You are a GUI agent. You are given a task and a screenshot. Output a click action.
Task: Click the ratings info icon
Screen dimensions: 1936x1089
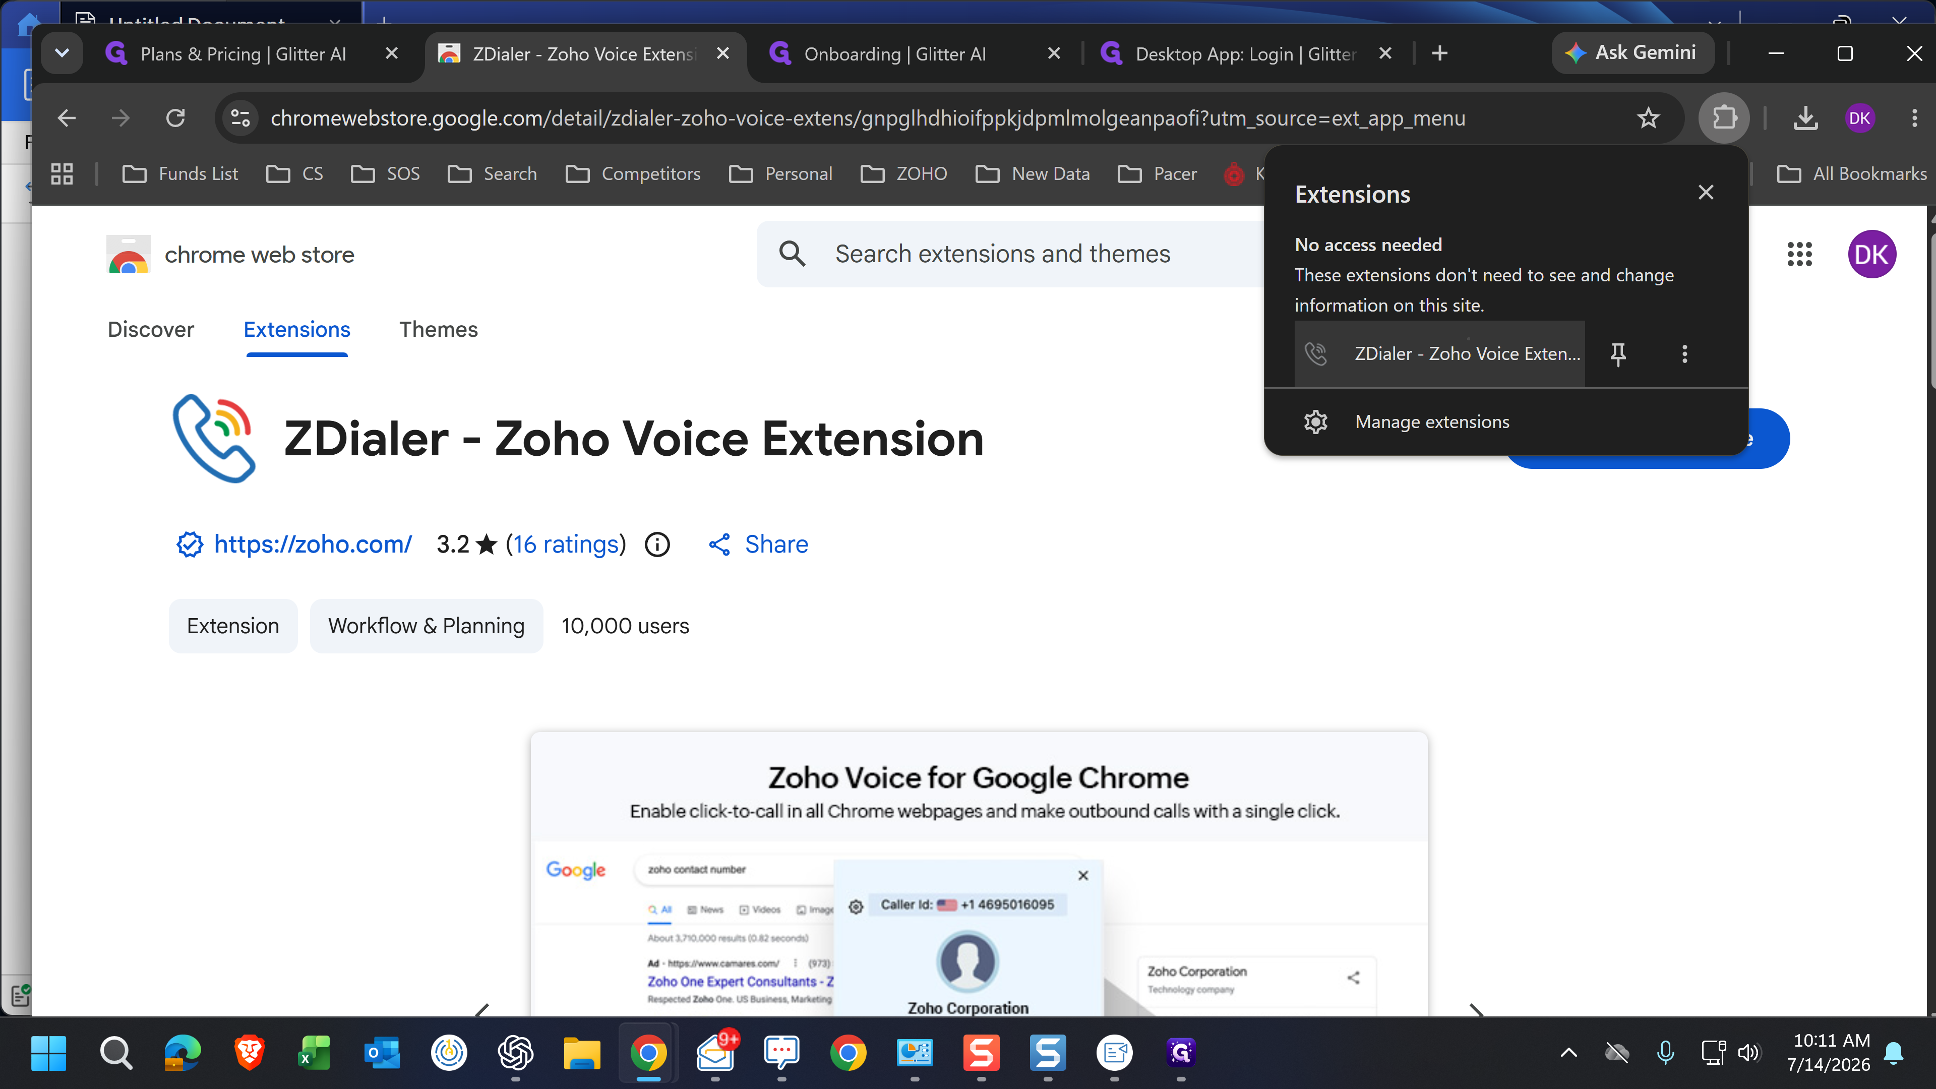[x=657, y=544]
